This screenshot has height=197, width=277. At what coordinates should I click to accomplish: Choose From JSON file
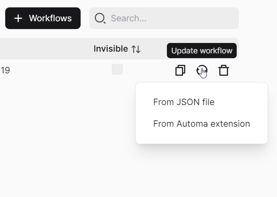(184, 102)
